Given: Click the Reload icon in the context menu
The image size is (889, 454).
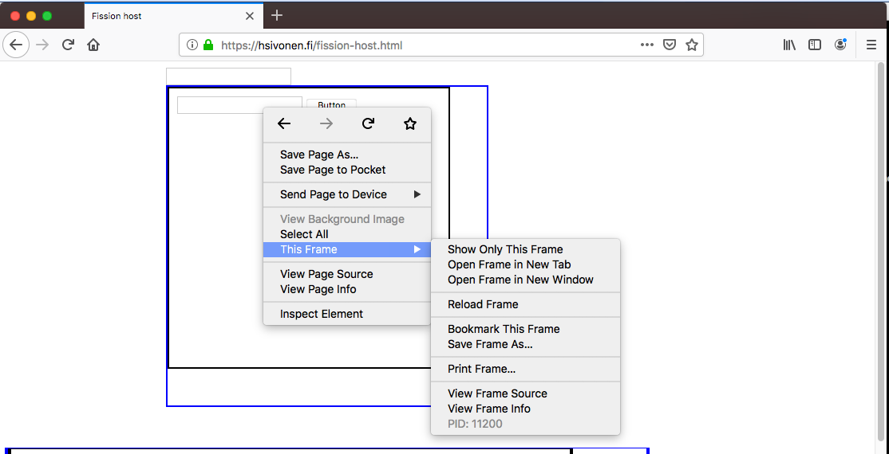Looking at the screenshot, I should click(x=368, y=123).
